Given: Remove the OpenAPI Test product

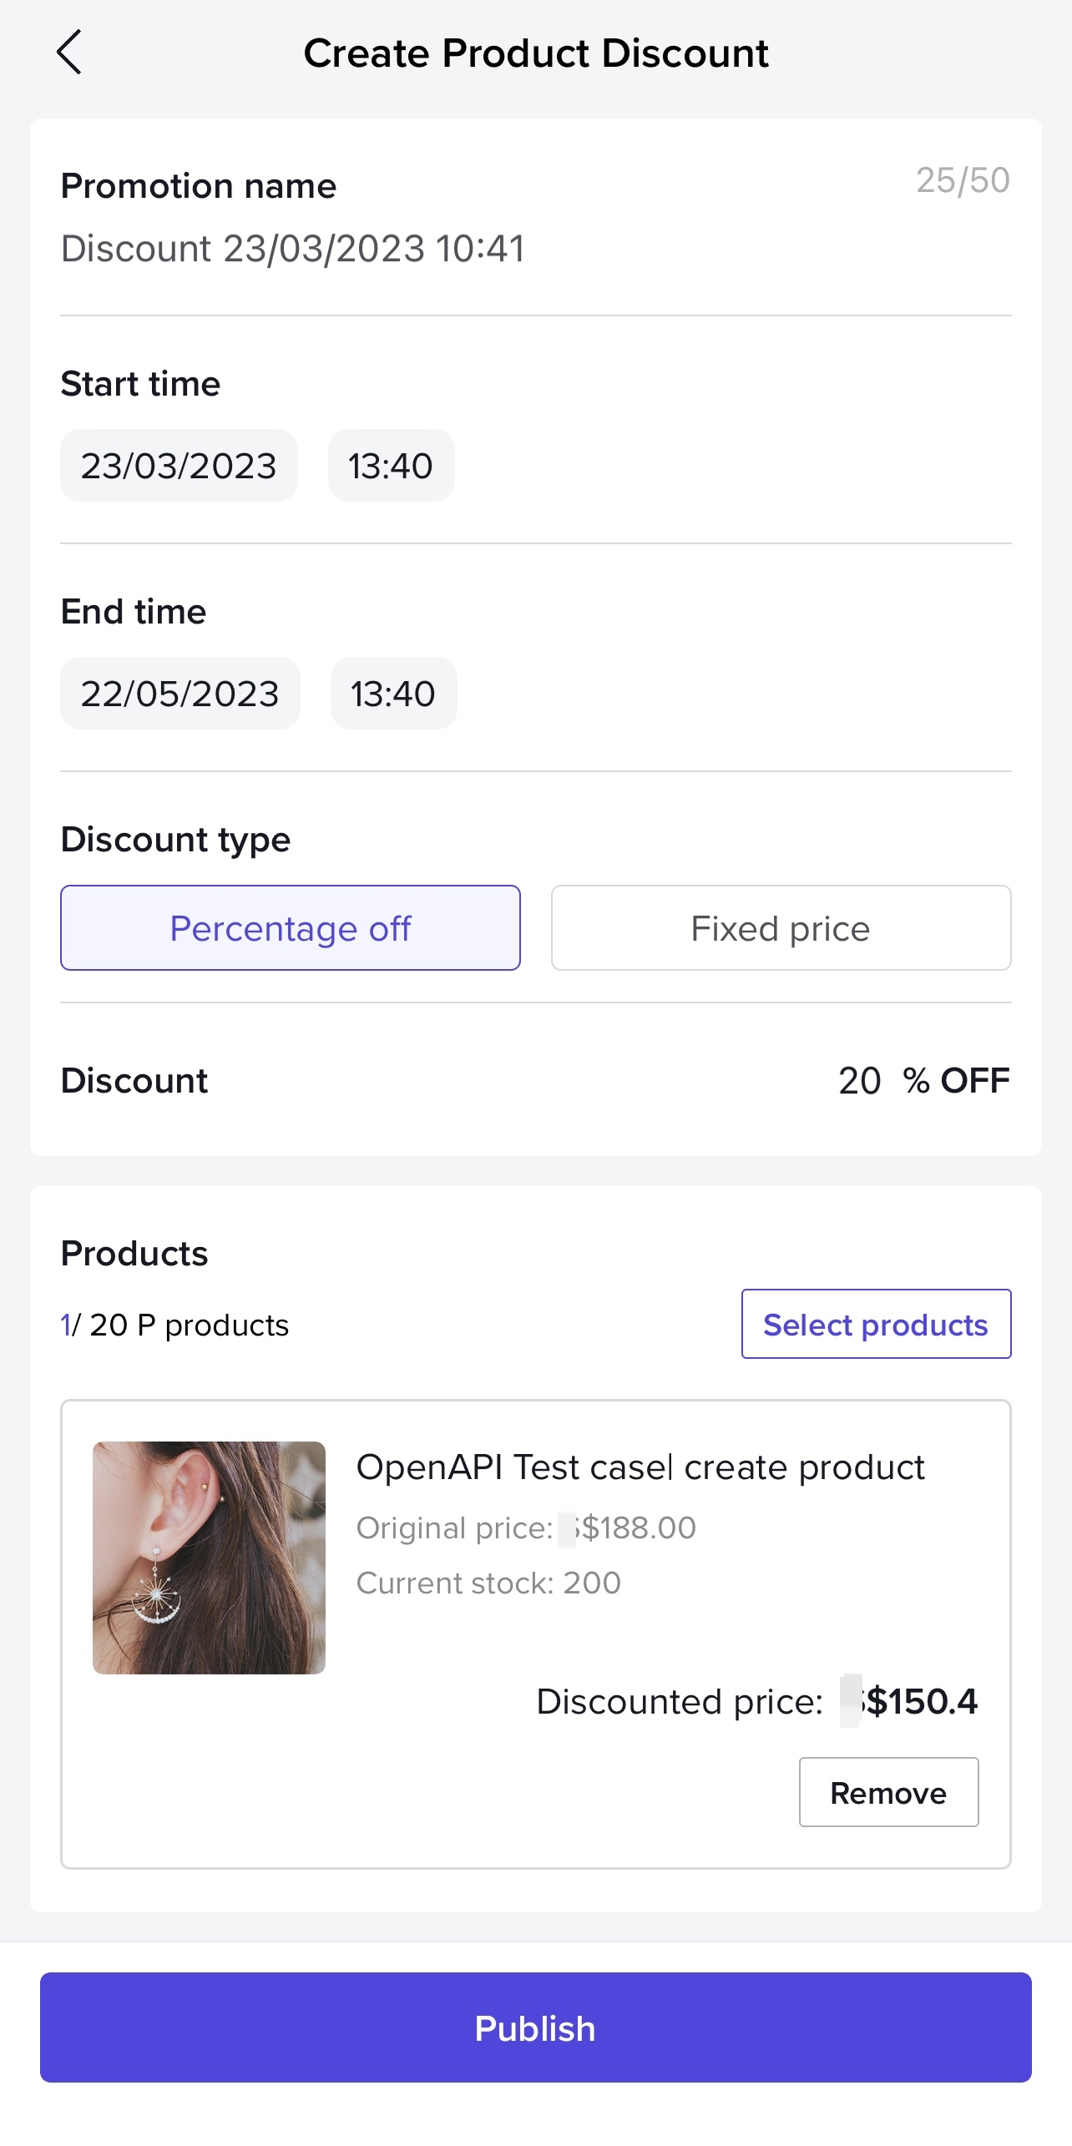Looking at the screenshot, I should click(x=888, y=1792).
